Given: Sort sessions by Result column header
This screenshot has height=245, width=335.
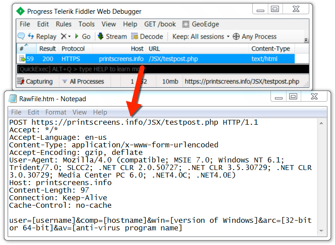Looking at the screenshot, I should tap(48, 49).
